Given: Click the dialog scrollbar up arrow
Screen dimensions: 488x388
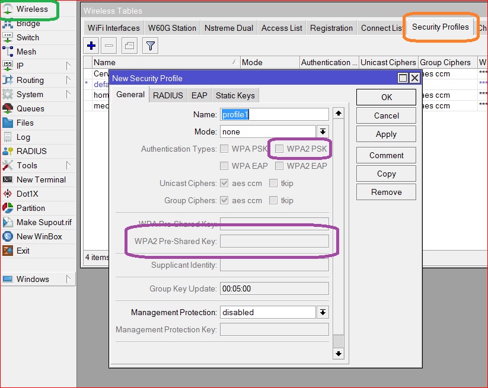Looking at the screenshot, I should click(x=339, y=113).
